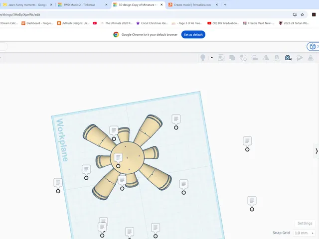Image resolution: width=319 pixels, height=239 pixels.
Task: Close the Create model Printables.com tab
Action: (x=217, y=4)
